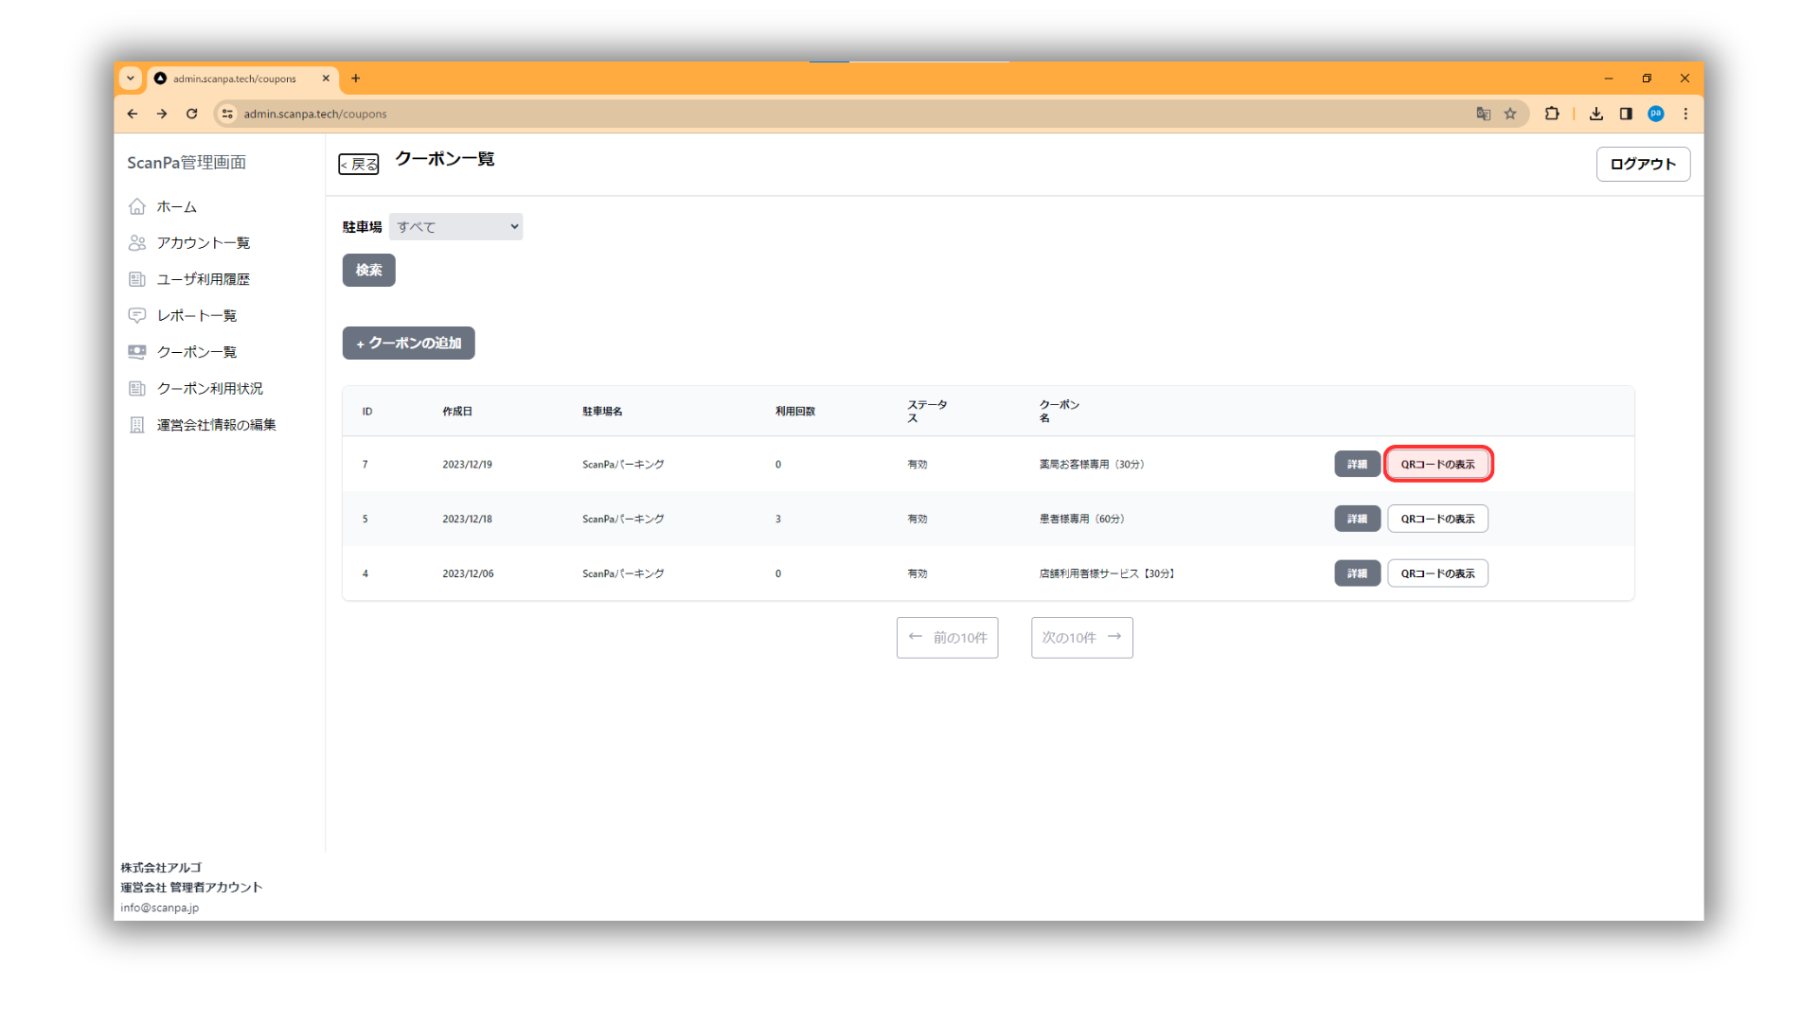Bookmark this page with star icon
Image resolution: width=1818 pixels, height=1022 pixels.
coord(1510,114)
